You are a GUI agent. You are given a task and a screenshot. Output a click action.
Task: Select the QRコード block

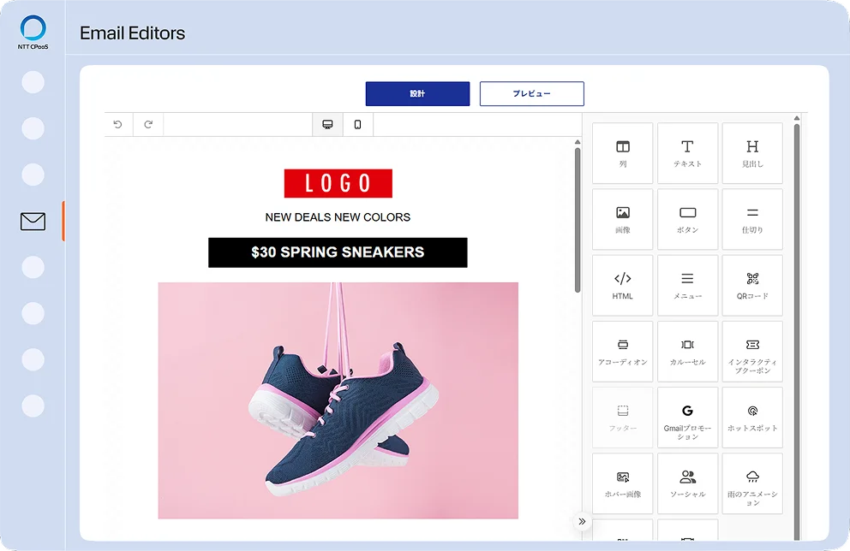coord(752,285)
